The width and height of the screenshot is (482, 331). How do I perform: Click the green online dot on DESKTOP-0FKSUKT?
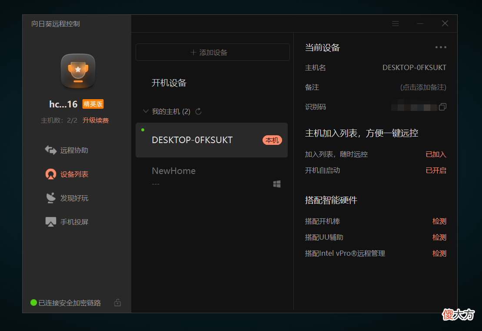143,130
